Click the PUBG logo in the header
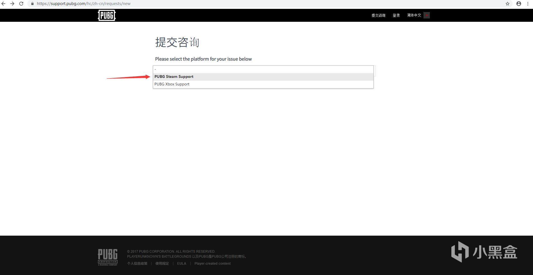 (106, 15)
